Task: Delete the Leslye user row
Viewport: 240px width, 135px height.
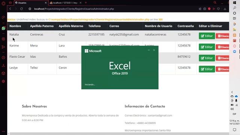Action: 222,69
